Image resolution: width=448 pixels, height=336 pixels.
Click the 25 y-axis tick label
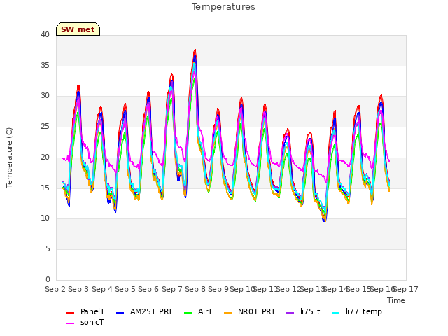pyautogui.click(x=45, y=126)
